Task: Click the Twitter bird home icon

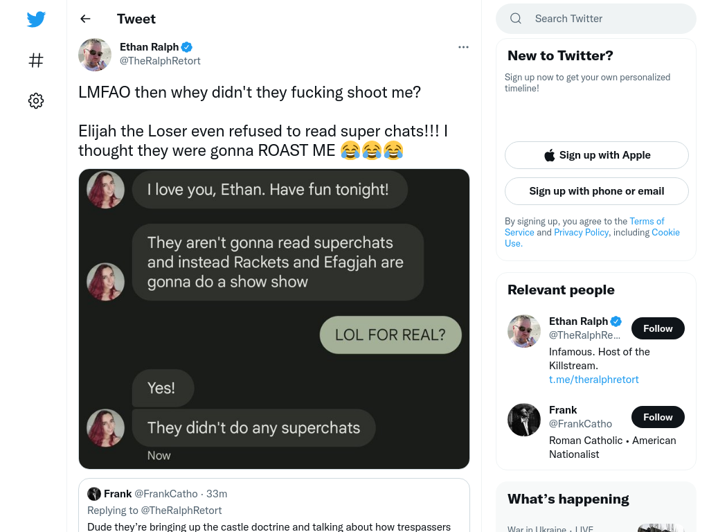Action: click(x=36, y=19)
